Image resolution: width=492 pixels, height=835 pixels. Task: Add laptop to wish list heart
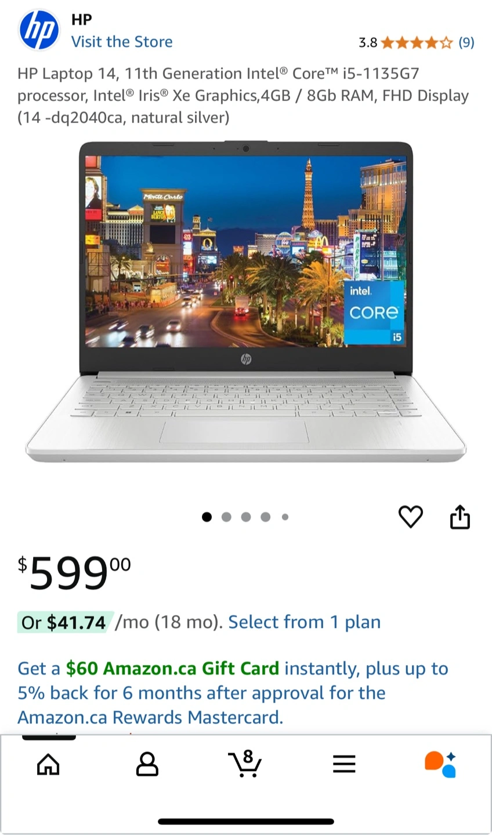tap(411, 517)
